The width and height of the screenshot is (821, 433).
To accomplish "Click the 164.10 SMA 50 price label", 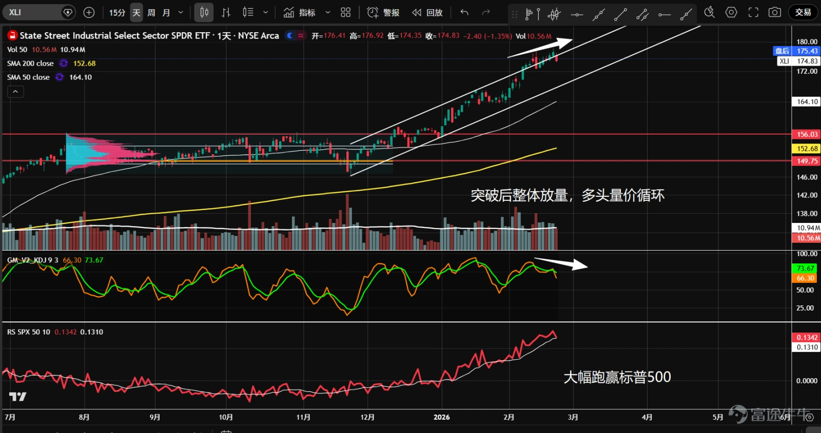I will pyautogui.click(x=807, y=101).
